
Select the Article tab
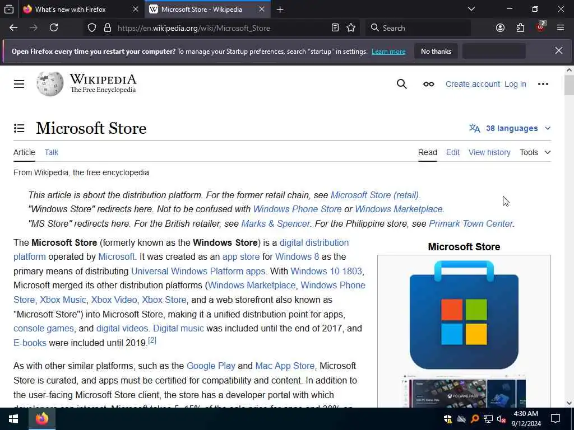[x=24, y=152]
